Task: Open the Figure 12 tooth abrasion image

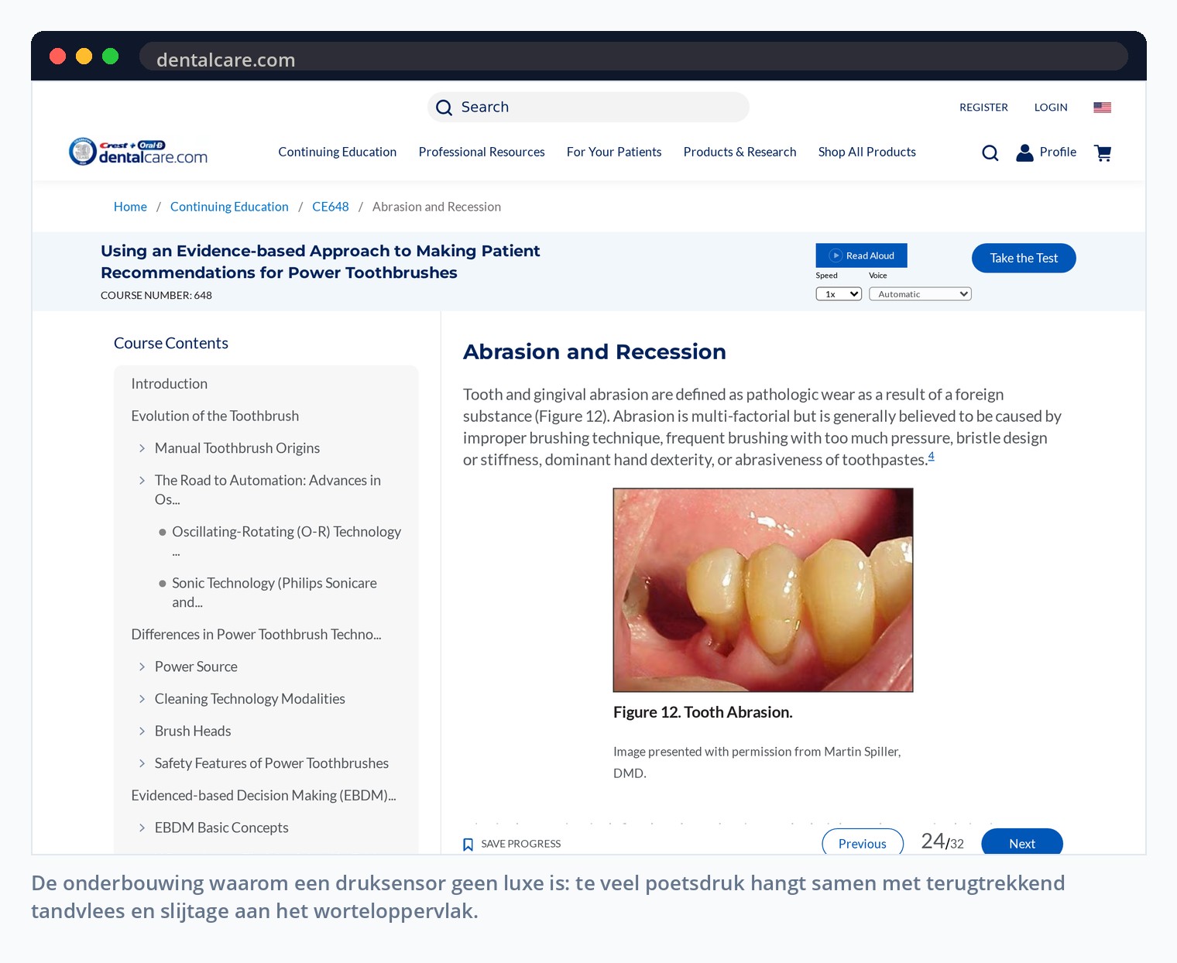Action: 763,590
